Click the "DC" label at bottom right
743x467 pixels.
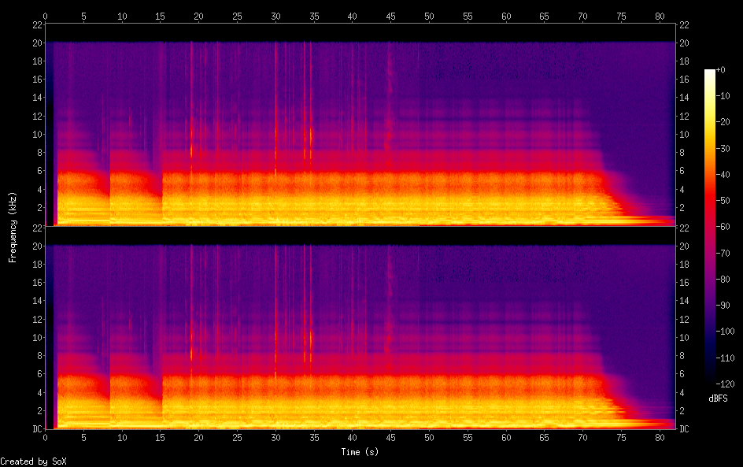684,429
